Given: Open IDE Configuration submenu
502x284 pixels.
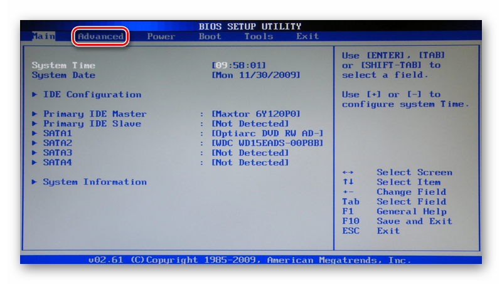Looking at the screenshot, I should click(x=92, y=95).
